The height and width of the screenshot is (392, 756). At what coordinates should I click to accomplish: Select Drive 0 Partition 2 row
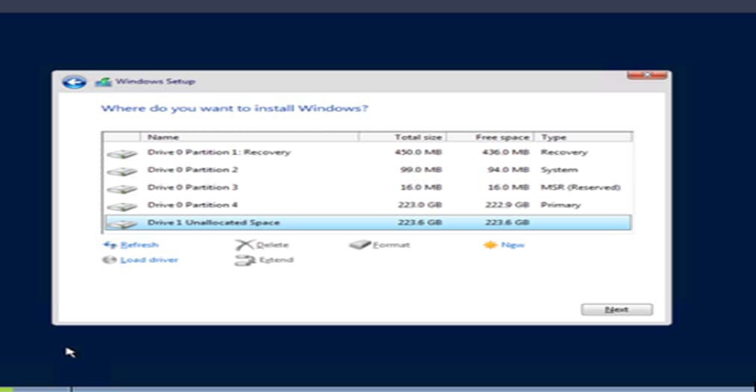367,169
